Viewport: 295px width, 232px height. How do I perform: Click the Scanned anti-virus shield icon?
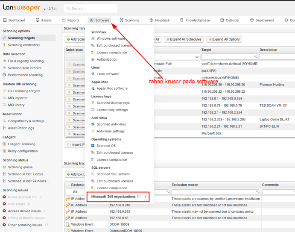point(93,124)
